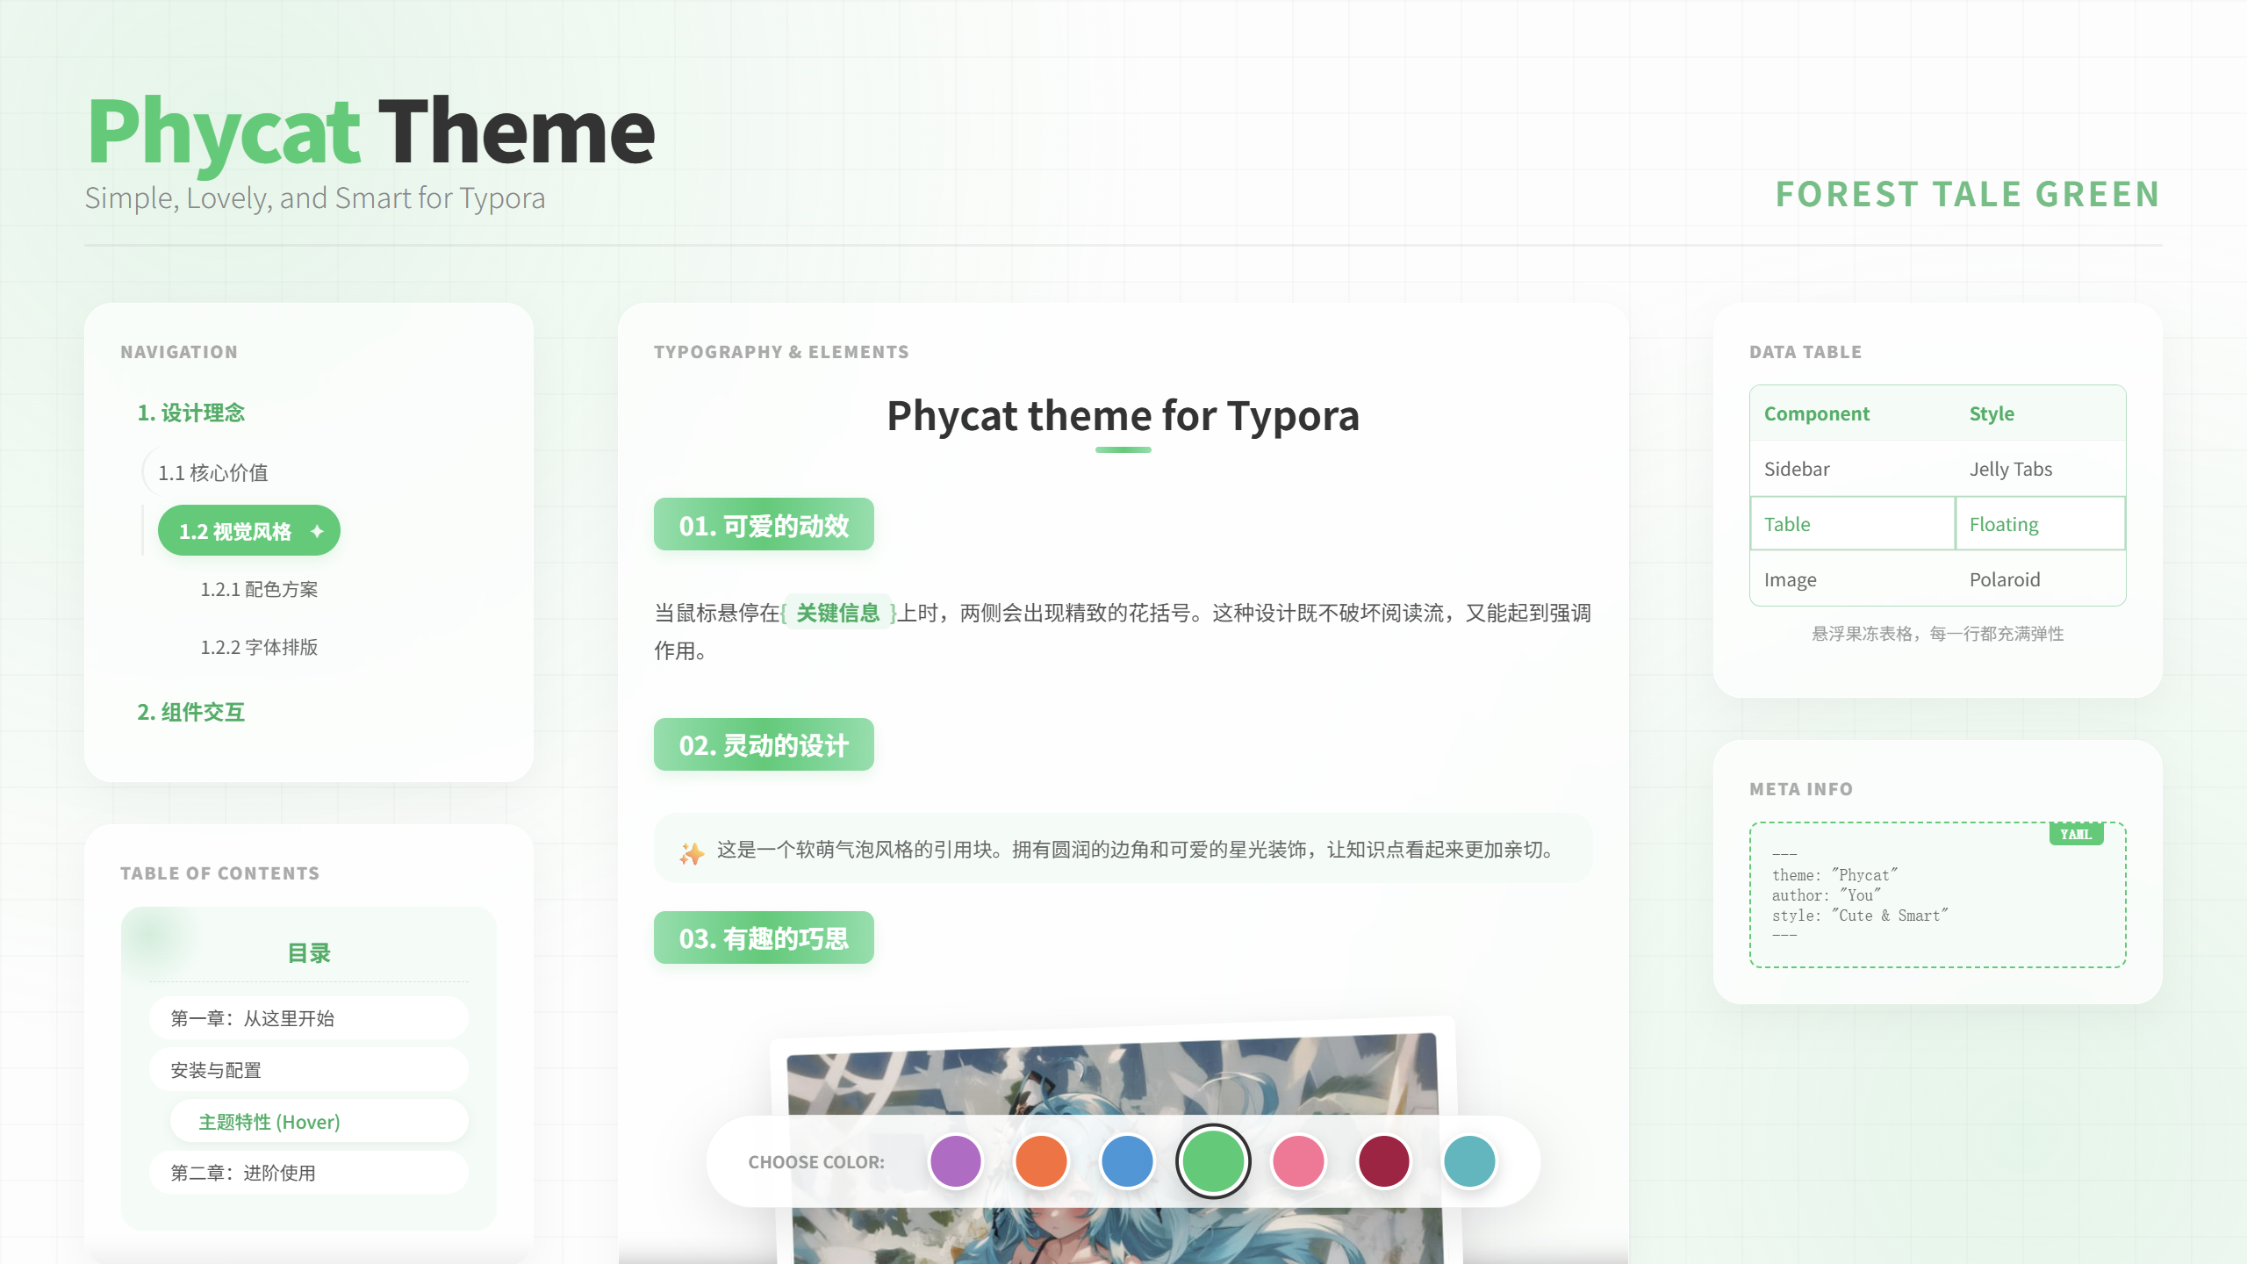Select the purple theme color
The height and width of the screenshot is (1264, 2247).
click(x=955, y=1160)
